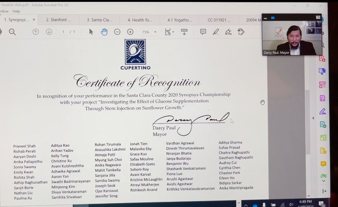Activate the Hand pan tool
This screenshot has width=338, height=207.
(104, 32)
